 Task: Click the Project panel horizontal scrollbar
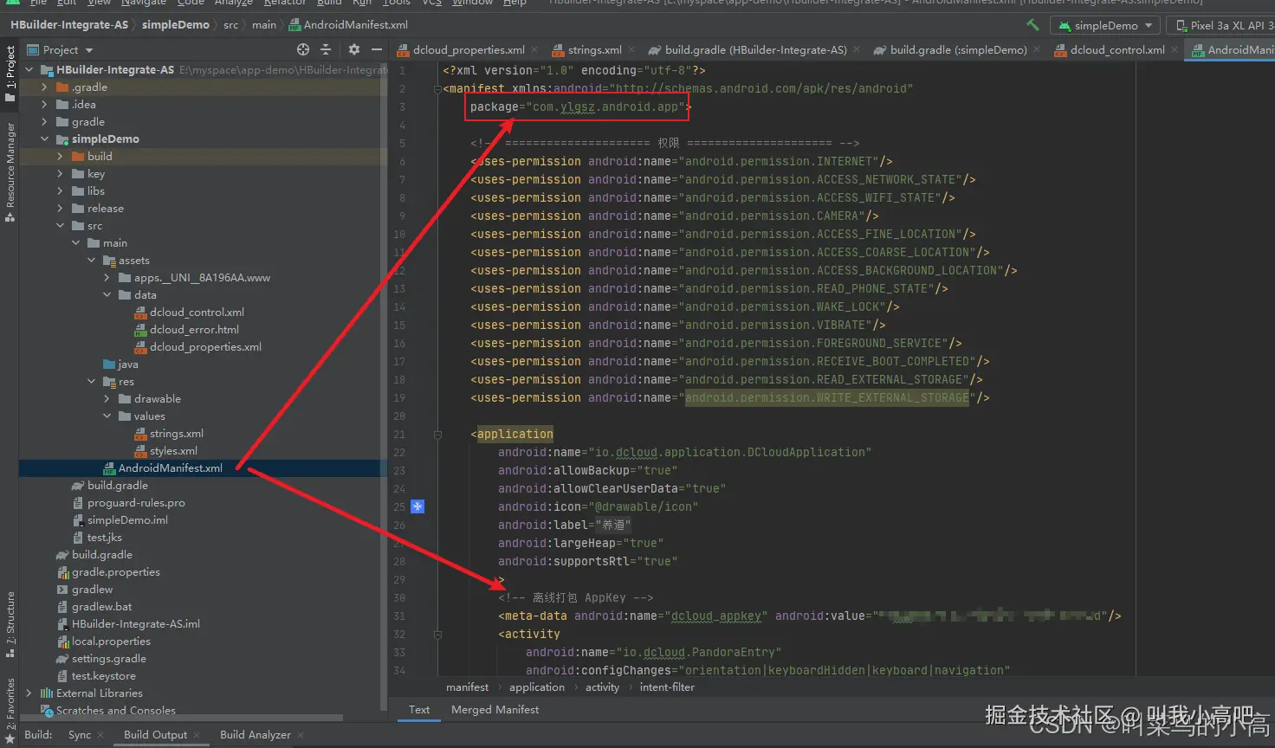pos(182,719)
